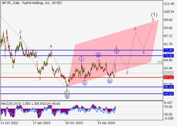Screen dimensions: 177x126
Task: Select the brown 5 label beside green (1)
Action: coord(153,20)
